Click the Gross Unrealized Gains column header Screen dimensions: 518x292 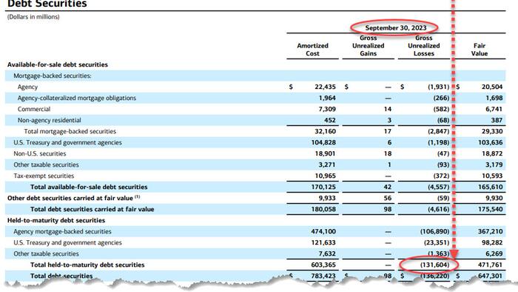pyautogui.click(x=368, y=46)
